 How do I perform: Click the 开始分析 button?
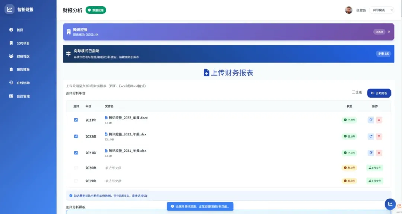pyautogui.click(x=379, y=93)
